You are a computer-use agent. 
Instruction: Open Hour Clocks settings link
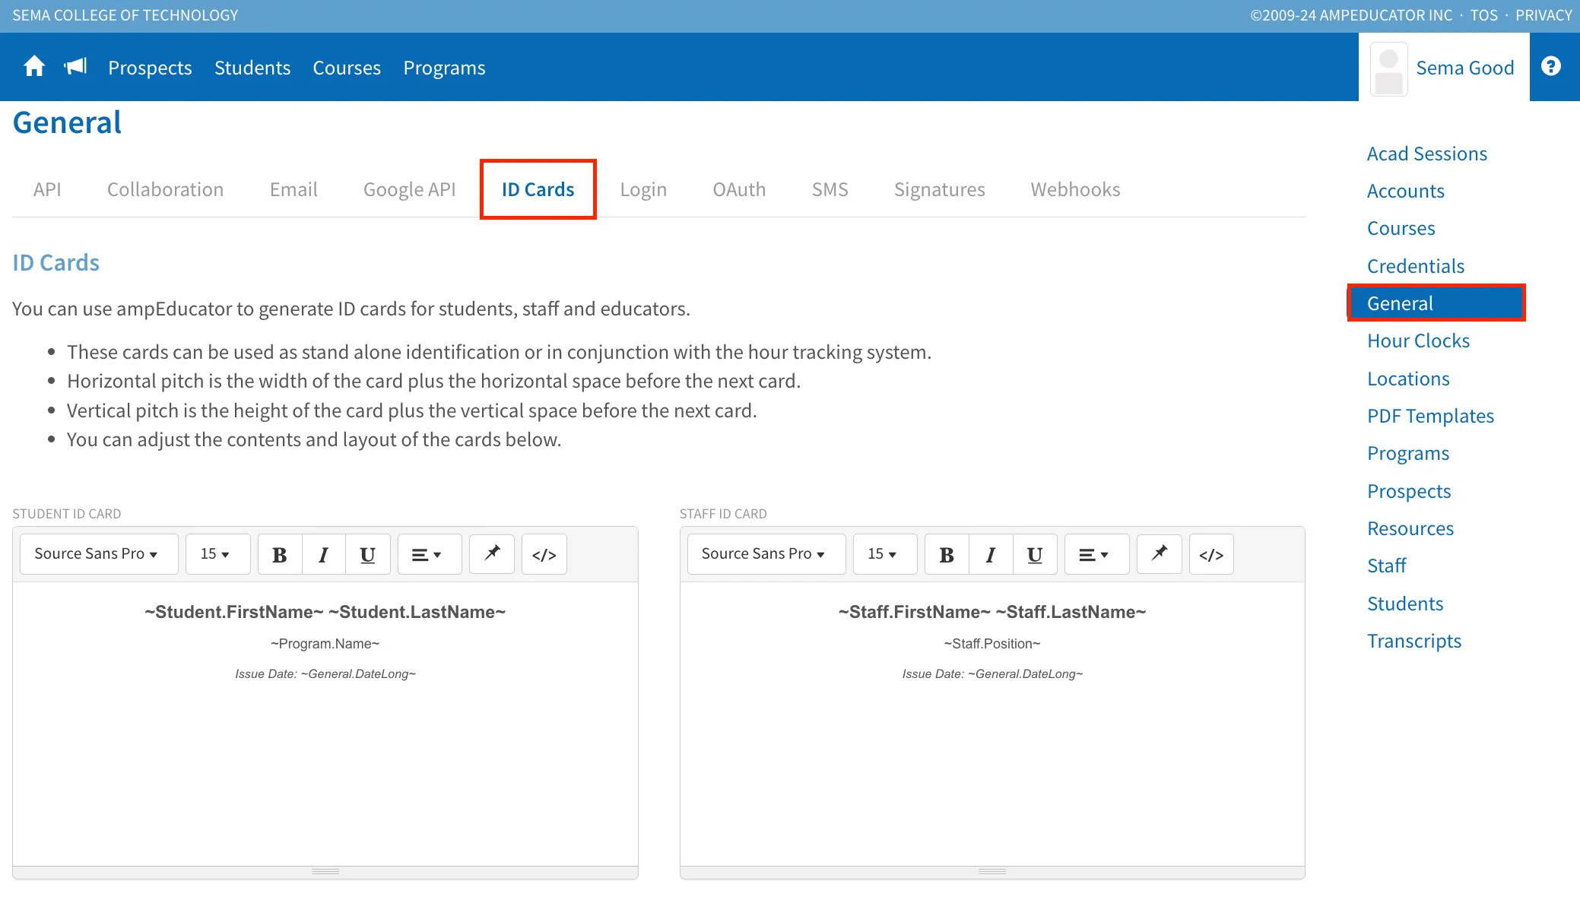coord(1418,341)
